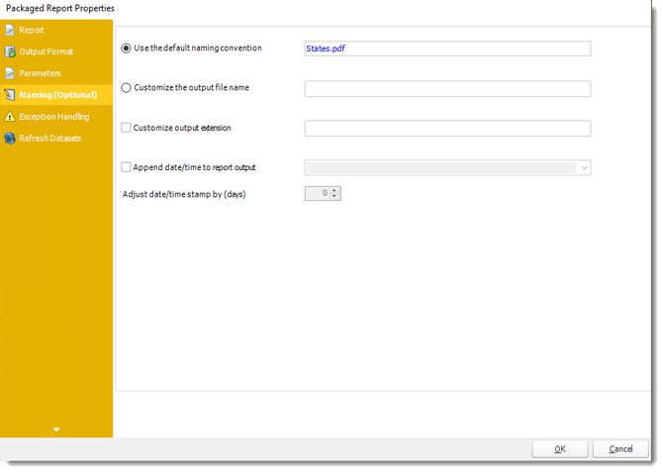Select the Customize the output file name radio button
This screenshot has width=663, height=472.
pyautogui.click(x=126, y=88)
